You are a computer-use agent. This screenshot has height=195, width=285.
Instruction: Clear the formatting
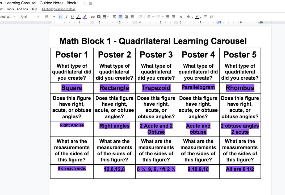(181, 17)
